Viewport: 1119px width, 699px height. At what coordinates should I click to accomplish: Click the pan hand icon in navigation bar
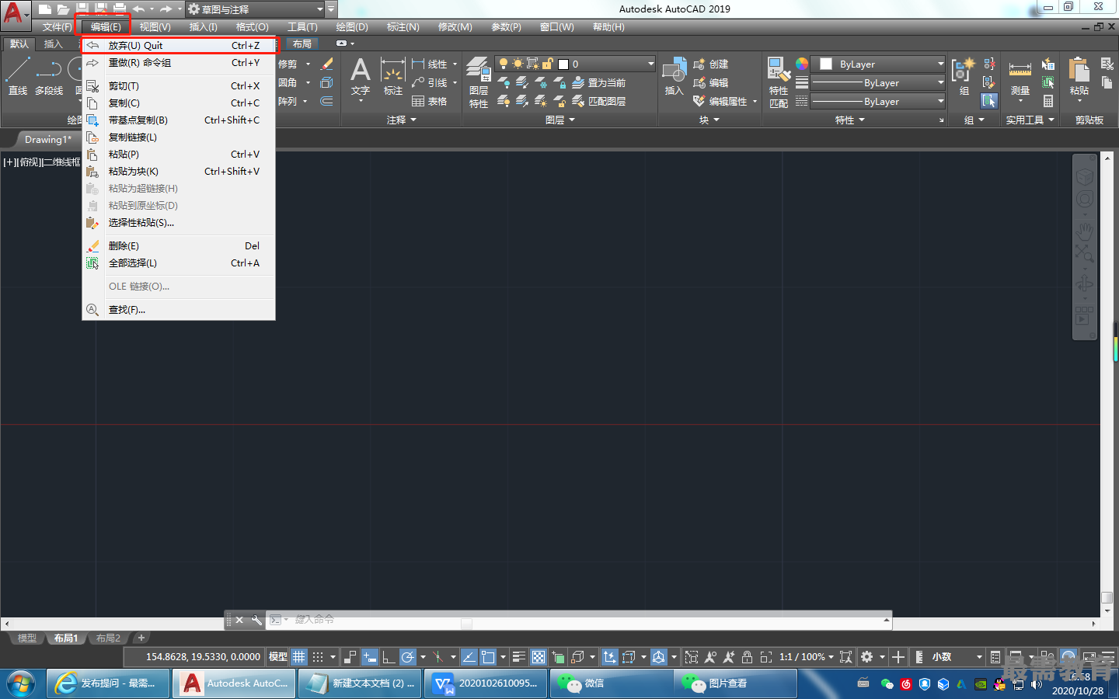pyautogui.click(x=1084, y=231)
